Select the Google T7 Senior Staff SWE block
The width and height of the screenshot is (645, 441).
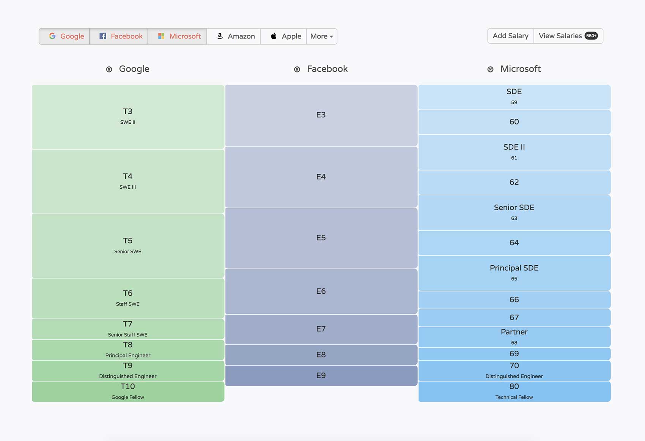[x=128, y=329]
